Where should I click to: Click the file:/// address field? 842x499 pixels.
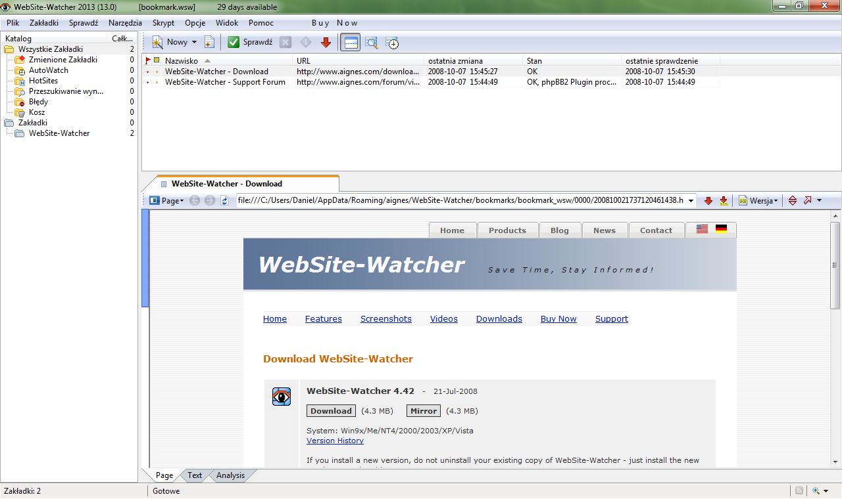(x=460, y=200)
